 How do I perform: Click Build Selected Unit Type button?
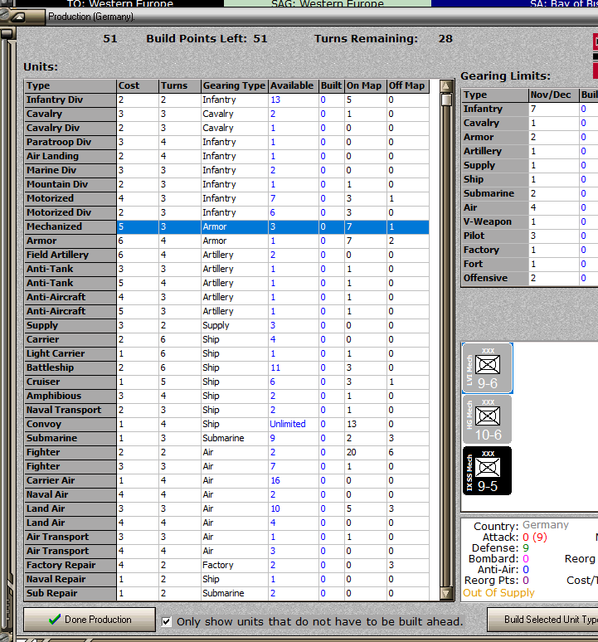(542, 620)
